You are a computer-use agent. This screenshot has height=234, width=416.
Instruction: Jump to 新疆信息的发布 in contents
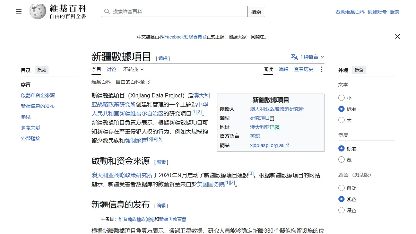point(38,106)
